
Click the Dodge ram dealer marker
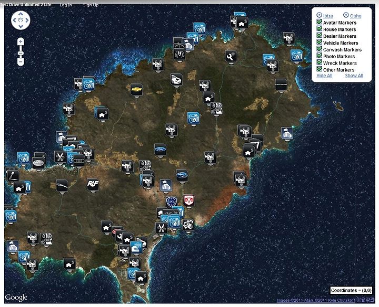[x=189, y=200]
